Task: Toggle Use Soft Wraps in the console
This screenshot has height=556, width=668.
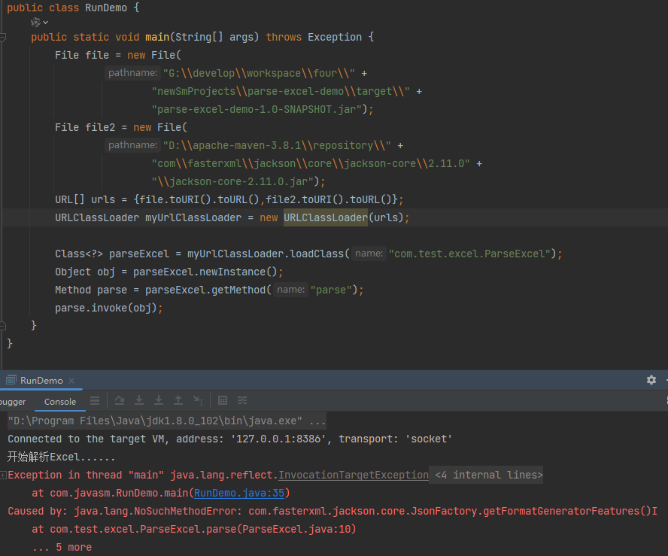Action: pyautogui.click(x=94, y=400)
